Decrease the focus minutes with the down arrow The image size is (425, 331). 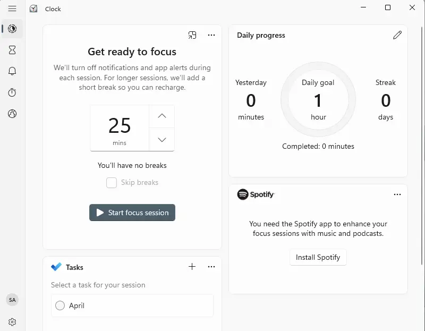click(x=160, y=140)
